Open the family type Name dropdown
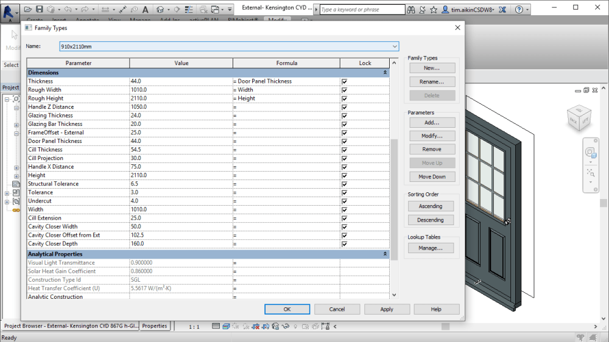This screenshot has height=342, width=609. point(395,47)
